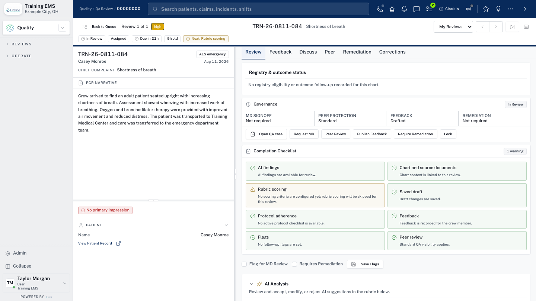Click the favorites star icon

486,9
